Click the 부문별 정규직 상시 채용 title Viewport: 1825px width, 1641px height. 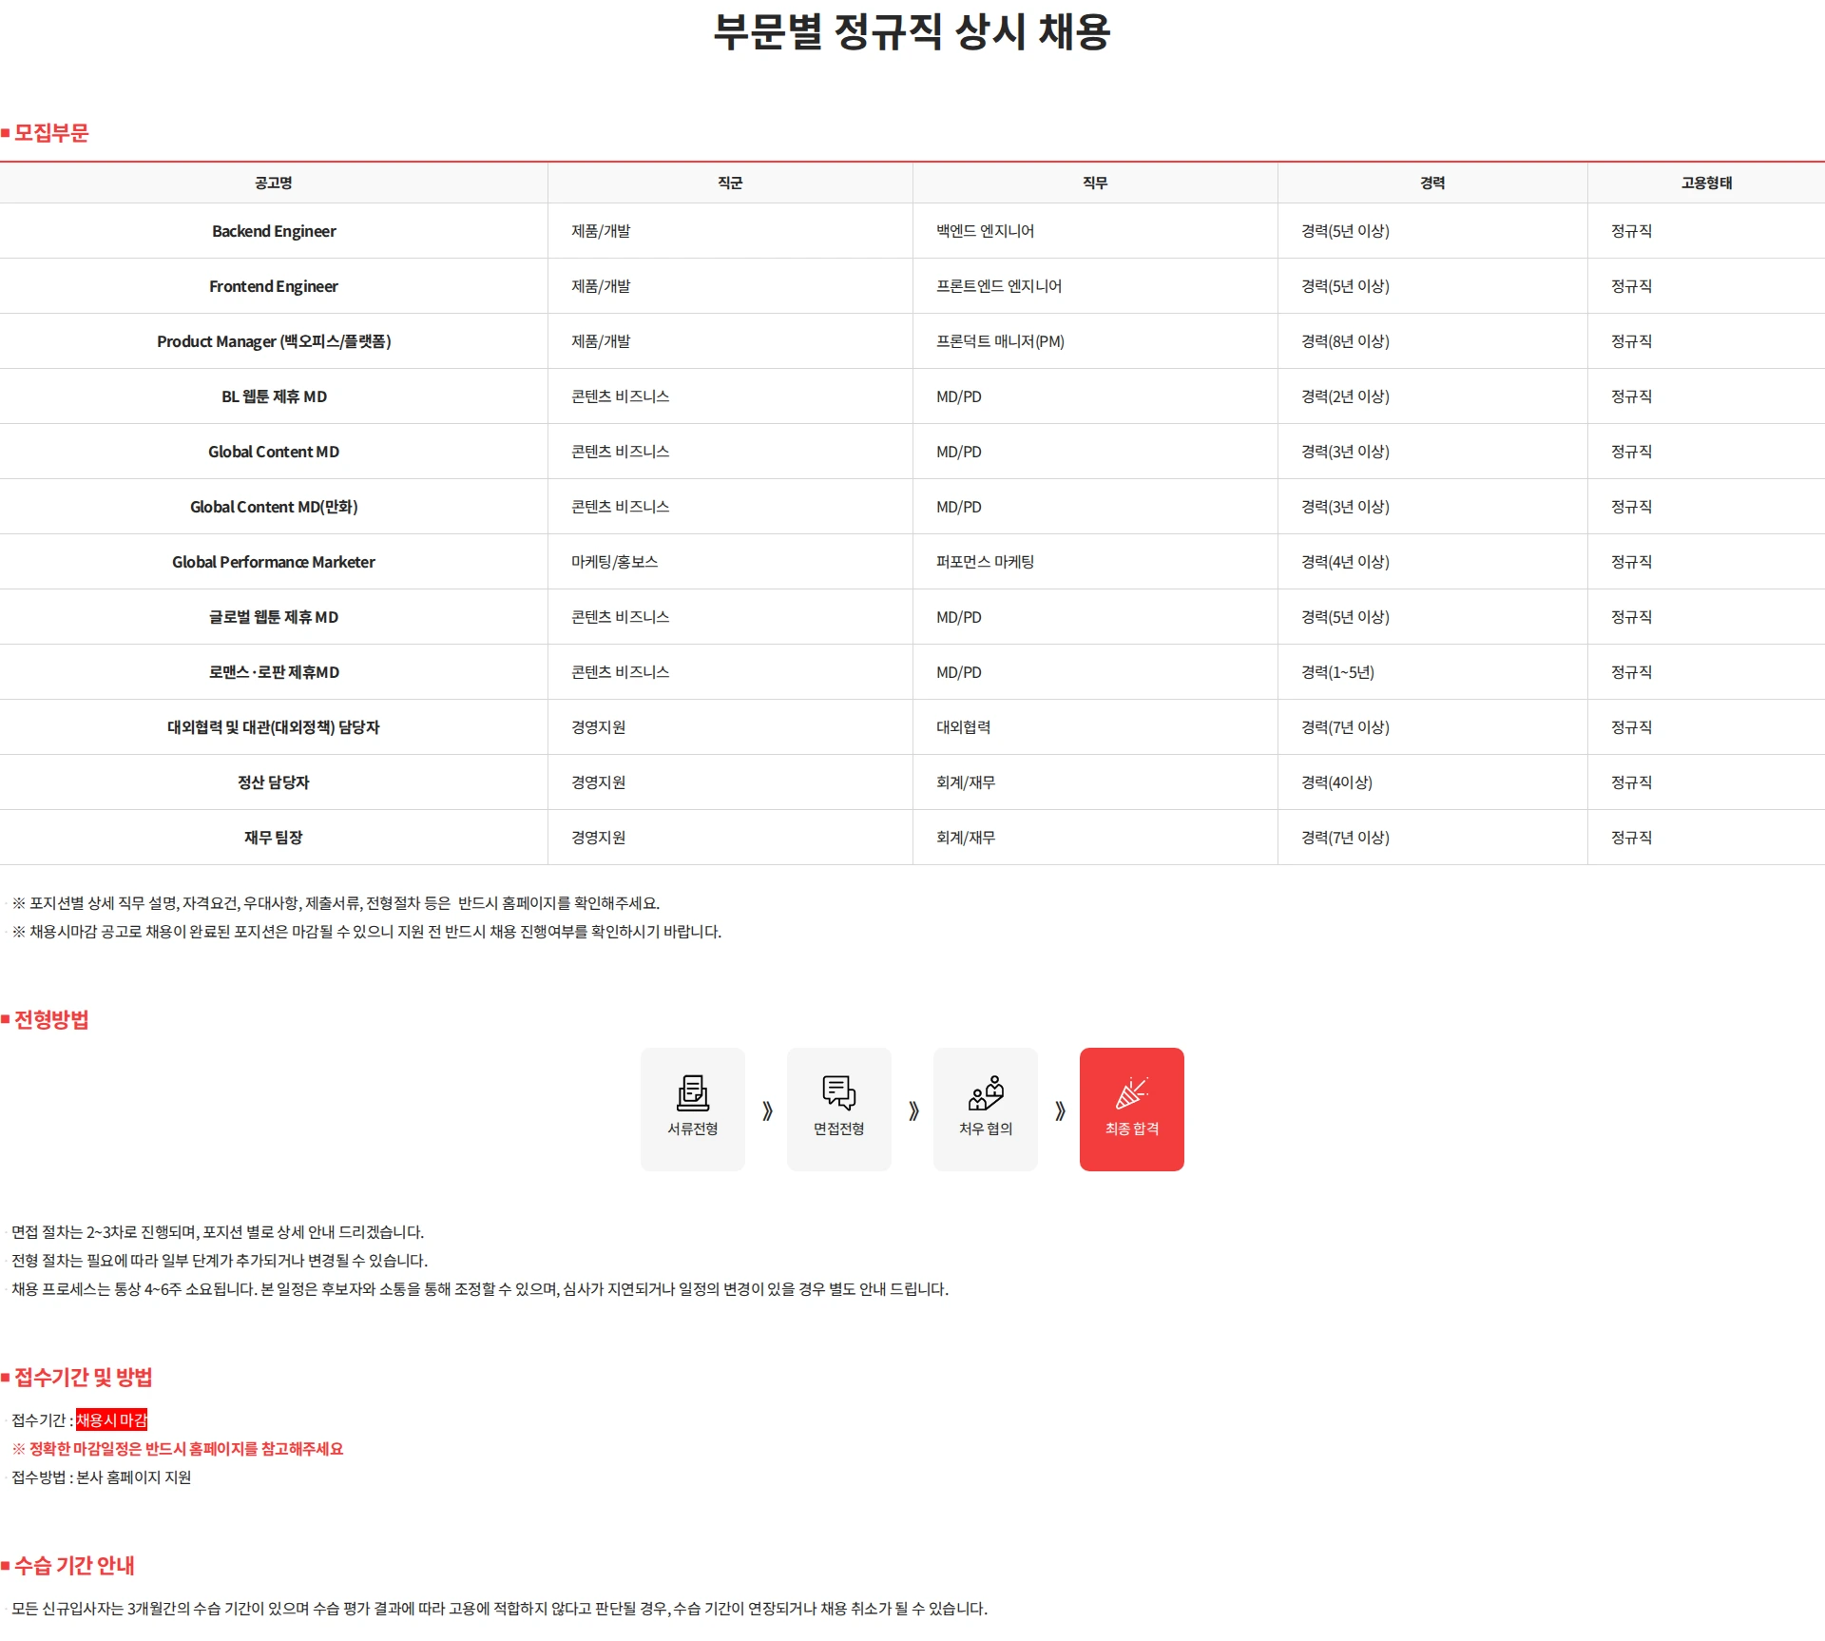click(912, 32)
